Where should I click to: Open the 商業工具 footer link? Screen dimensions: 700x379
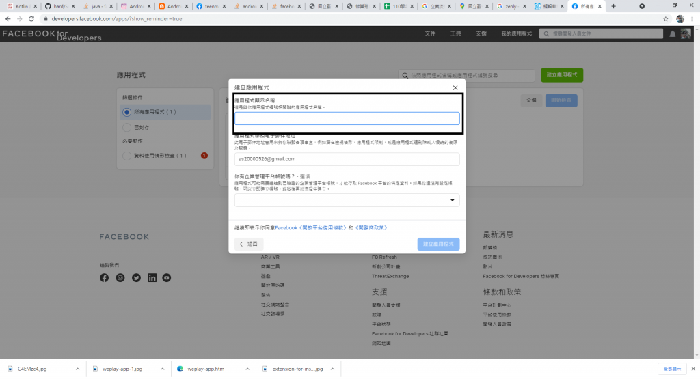pos(270,266)
